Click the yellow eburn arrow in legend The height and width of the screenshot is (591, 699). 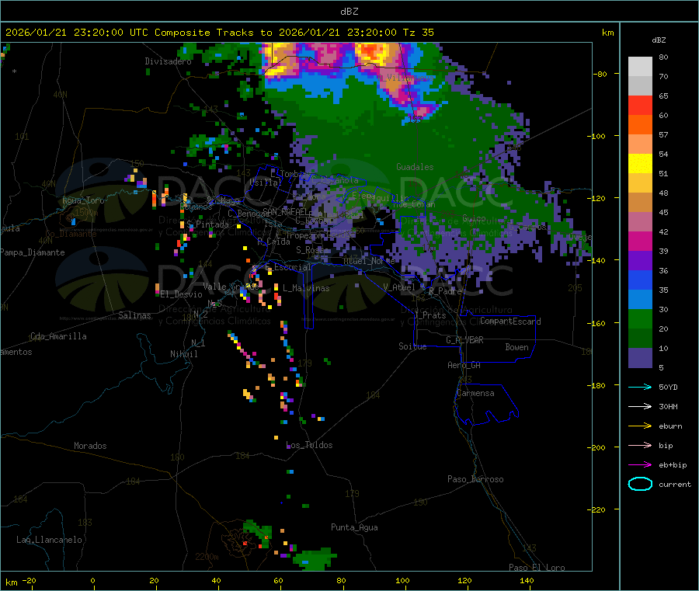pyautogui.click(x=640, y=426)
